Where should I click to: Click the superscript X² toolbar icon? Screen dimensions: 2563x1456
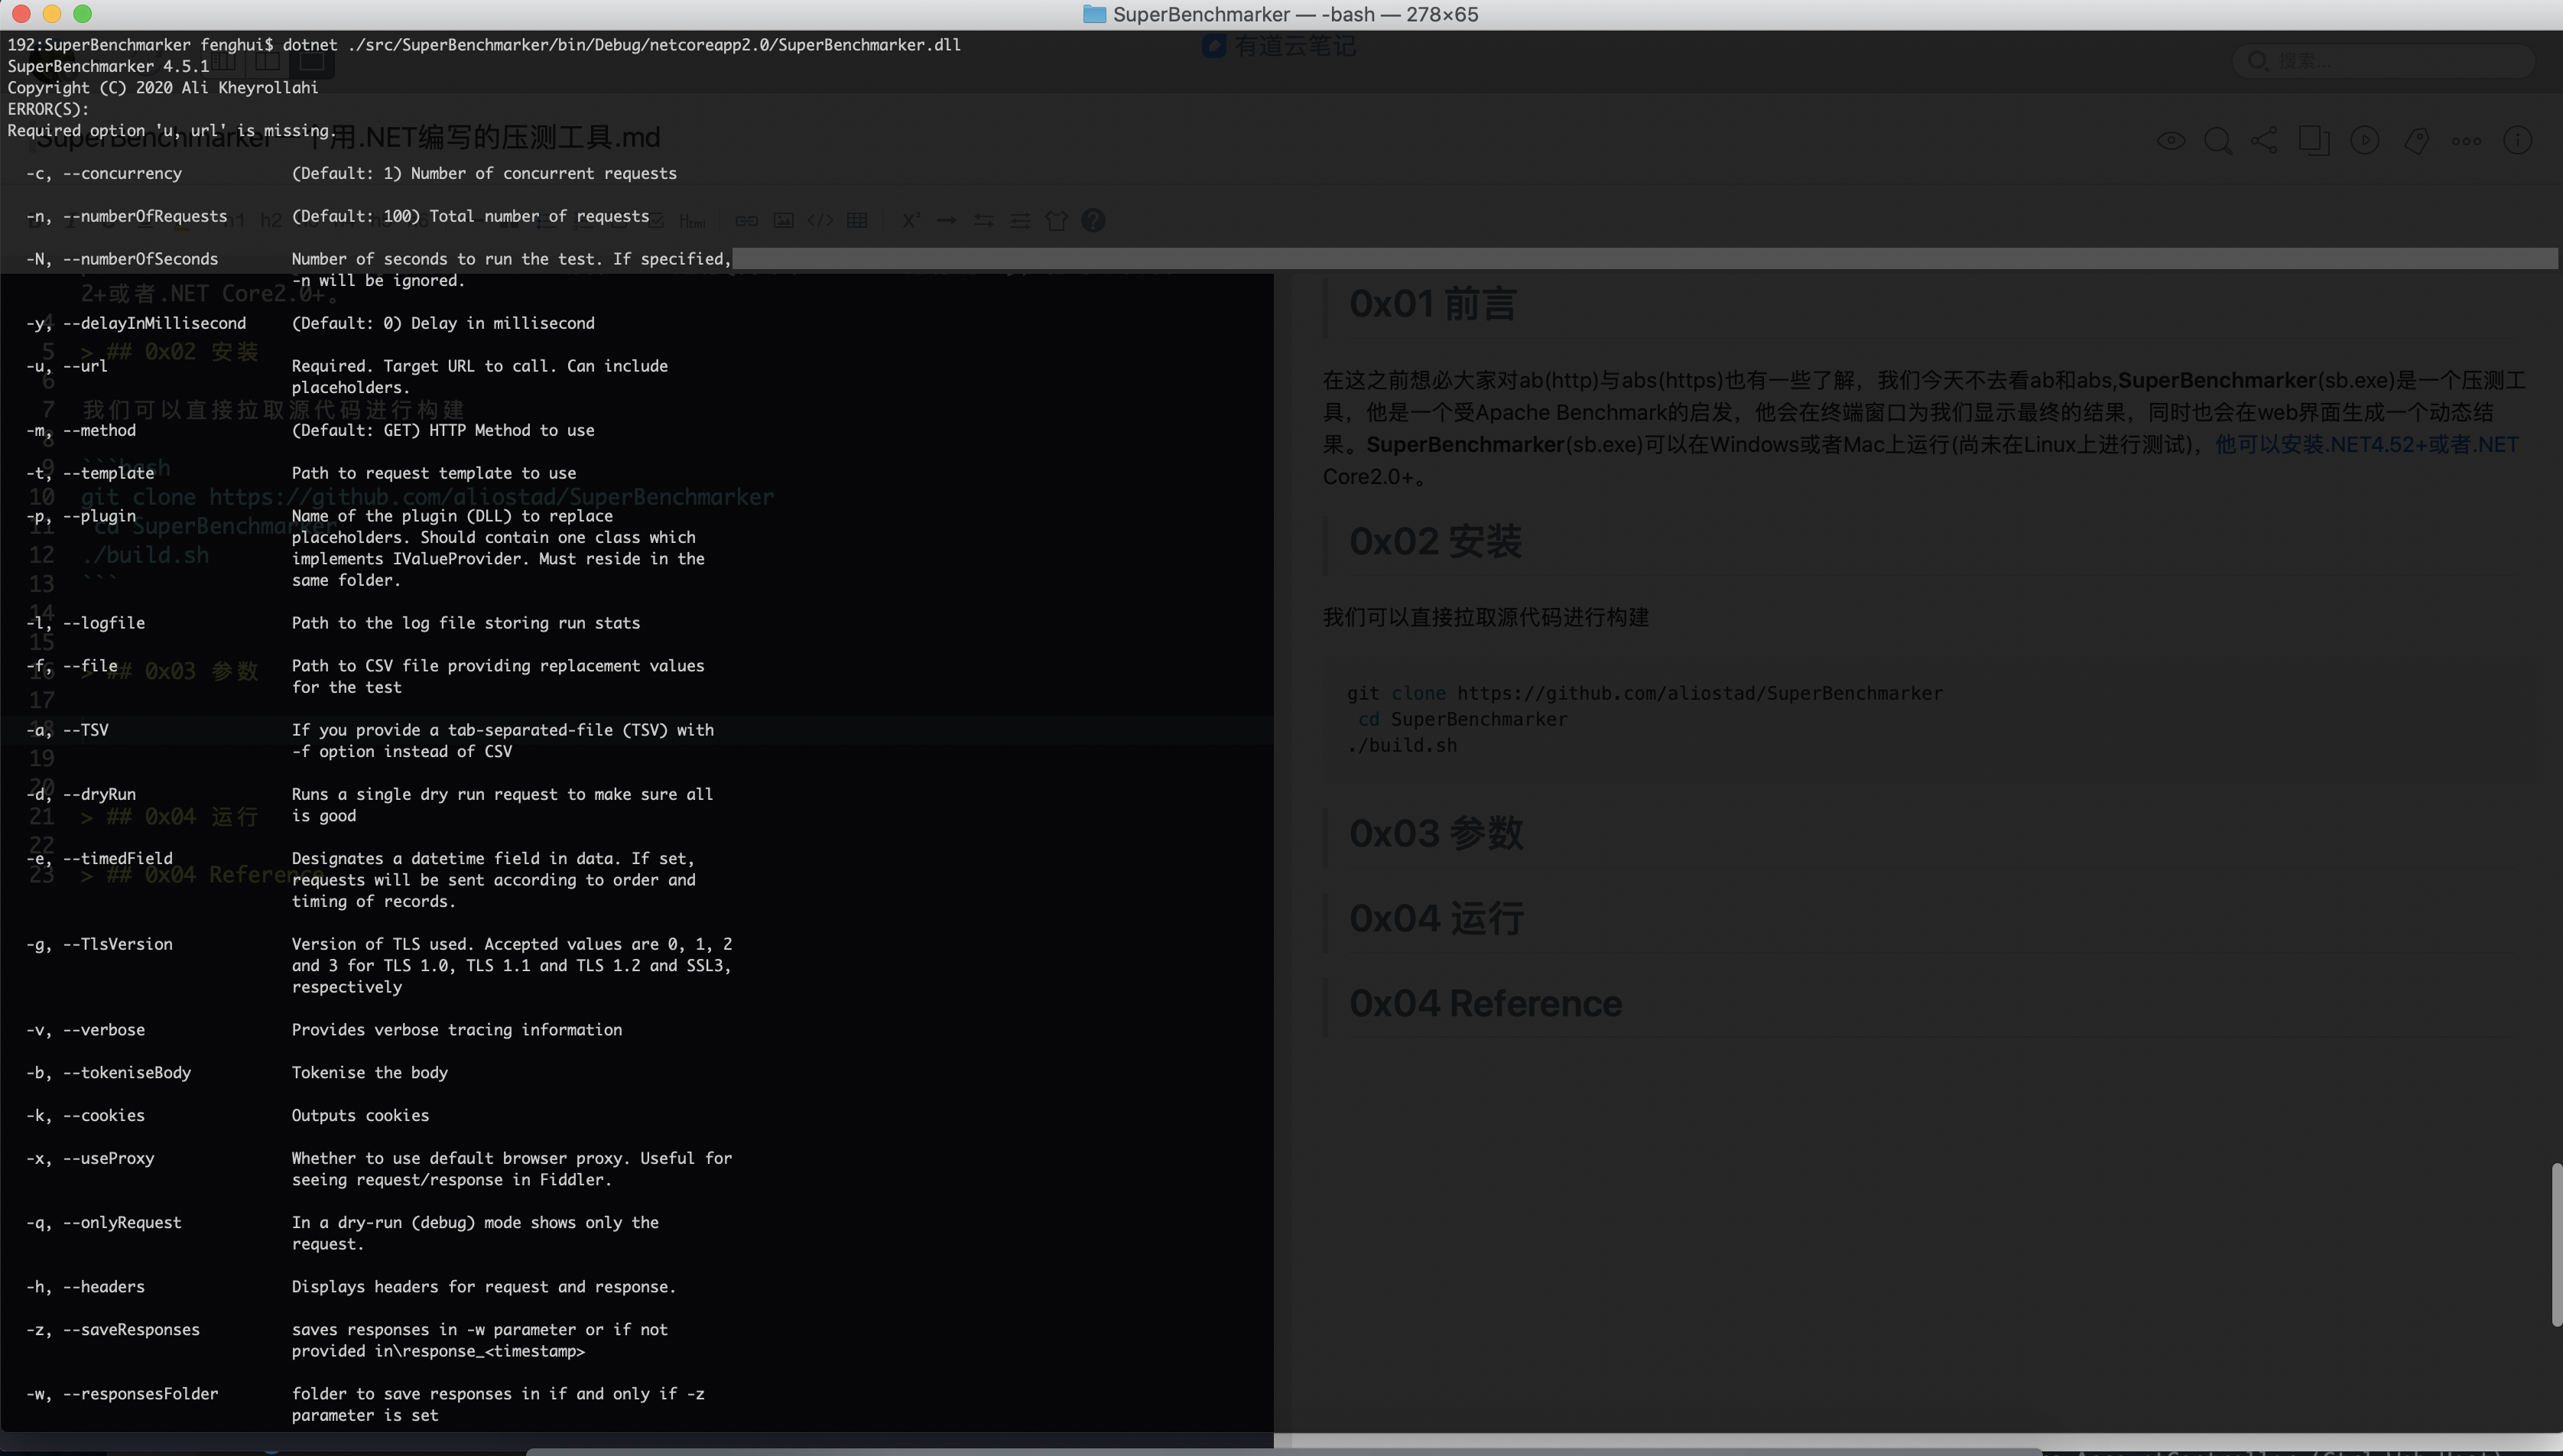pyautogui.click(x=910, y=220)
